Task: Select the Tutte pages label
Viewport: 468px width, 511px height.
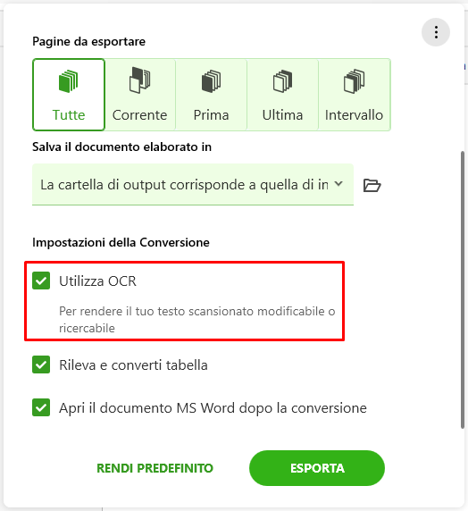Action: 69,115
